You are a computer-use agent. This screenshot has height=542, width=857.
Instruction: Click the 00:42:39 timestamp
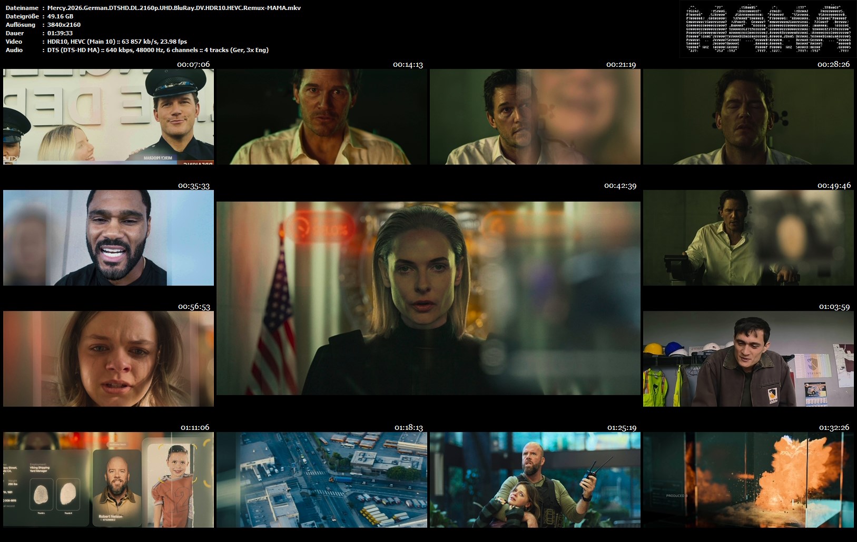point(620,185)
